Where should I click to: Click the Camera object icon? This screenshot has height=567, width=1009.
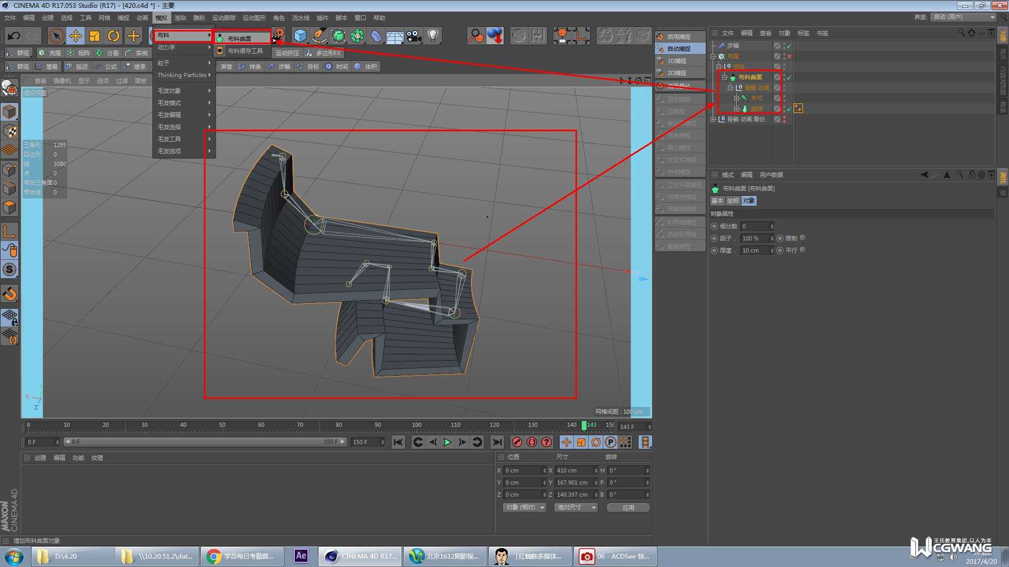pos(414,36)
